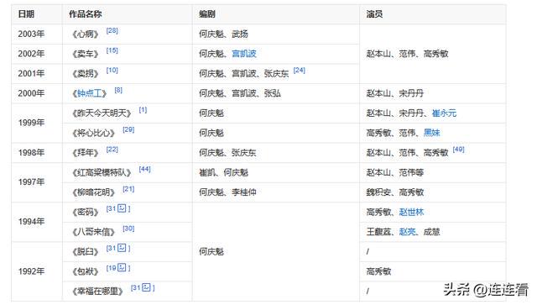537x305 pixels.
Task: Click the 《红高粱模特队》 work title
Action: tap(102, 173)
